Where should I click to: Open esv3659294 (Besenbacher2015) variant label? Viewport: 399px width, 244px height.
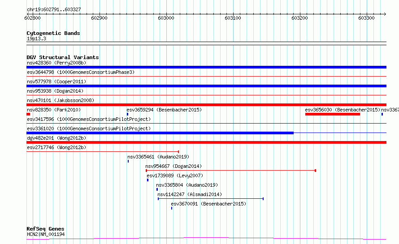[x=164, y=110]
